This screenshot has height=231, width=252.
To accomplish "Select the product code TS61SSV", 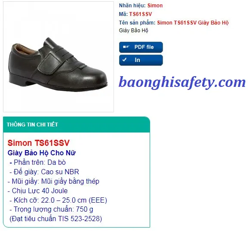I will point(141,14).
